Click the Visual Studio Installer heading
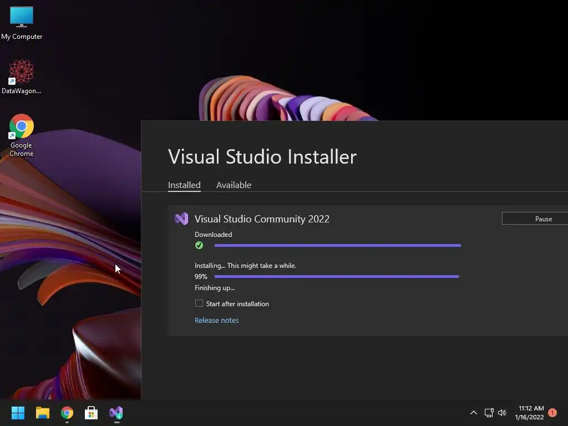This screenshot has width=568, height=426. 262,156
